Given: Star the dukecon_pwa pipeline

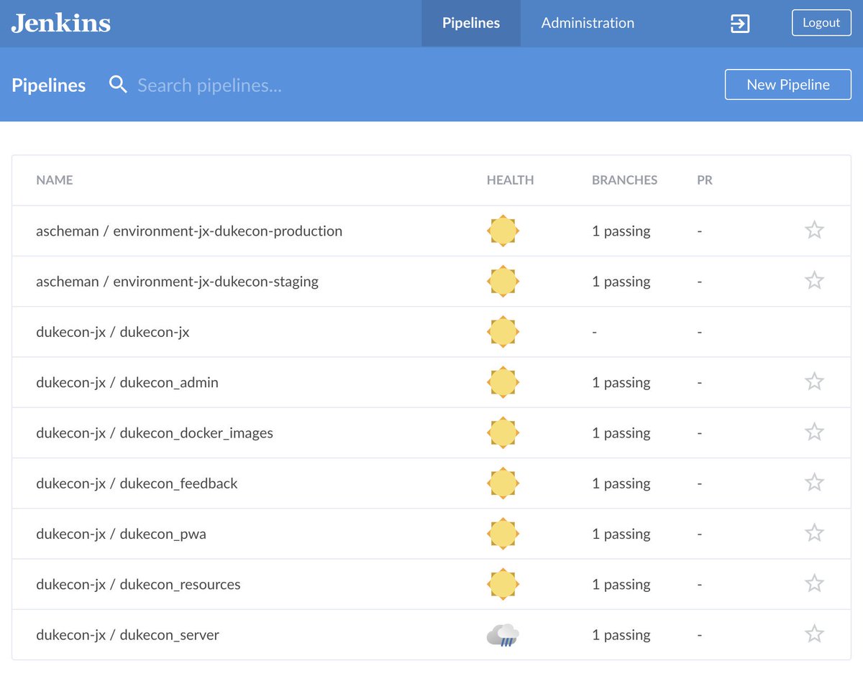Looking at the screenshot, I should point(814,532).
